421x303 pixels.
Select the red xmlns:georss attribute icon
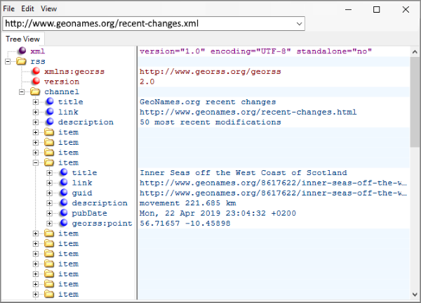35,72
